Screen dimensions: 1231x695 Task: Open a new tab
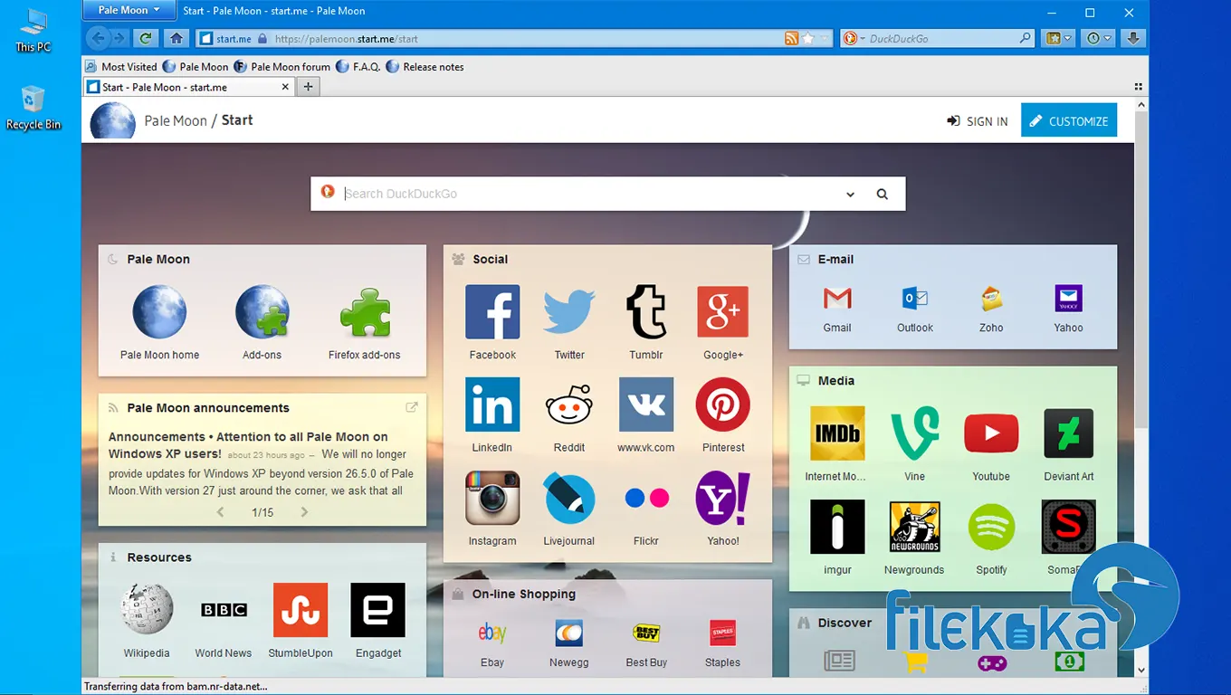click(x=308, y=87)
